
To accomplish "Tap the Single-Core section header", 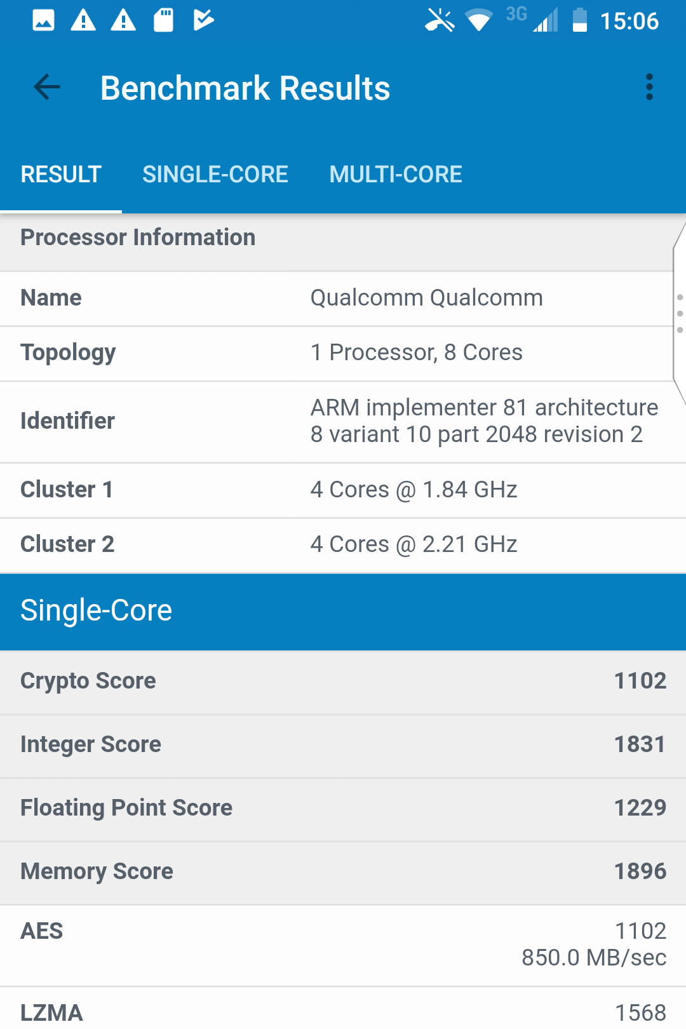I will pyautogui.click(x=343, y=611).
